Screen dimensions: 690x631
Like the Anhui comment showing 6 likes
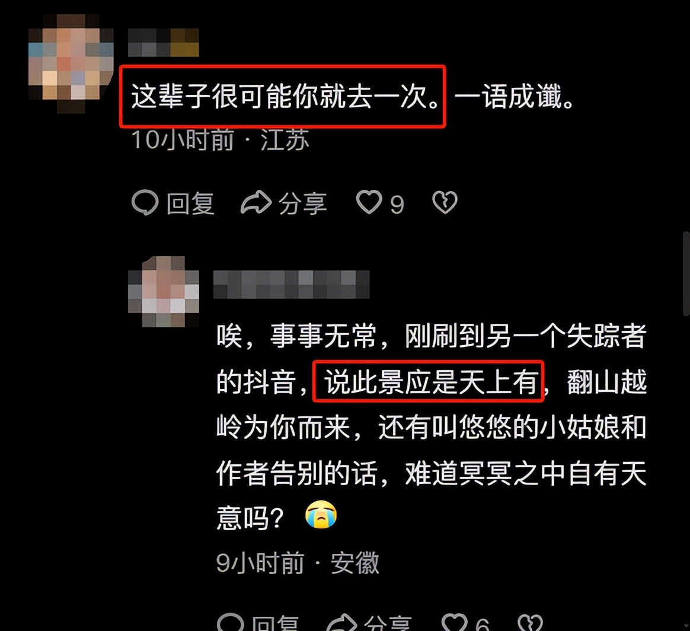click(454, 622)
